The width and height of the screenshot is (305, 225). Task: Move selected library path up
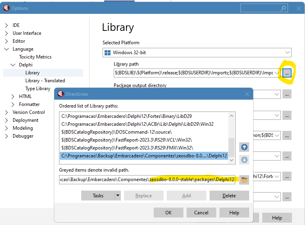click(x=244, y=147)
